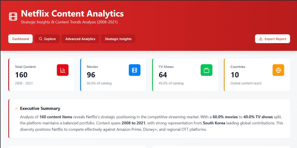Click bold South Korea in summary
Screen dimensions: 297x148
[x=214, y=123]
